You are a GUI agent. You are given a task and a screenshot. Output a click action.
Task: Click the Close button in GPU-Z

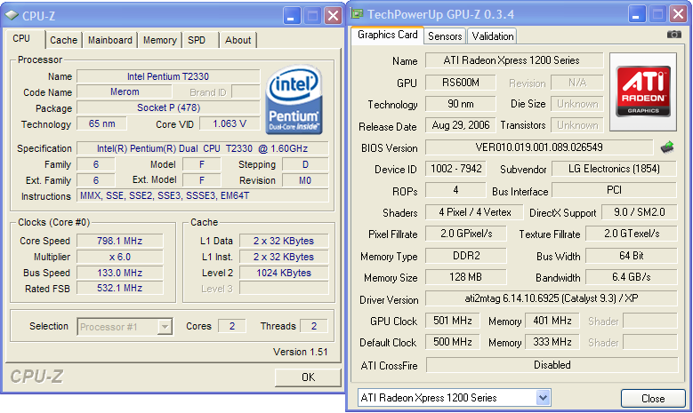[x=653, y=399]
